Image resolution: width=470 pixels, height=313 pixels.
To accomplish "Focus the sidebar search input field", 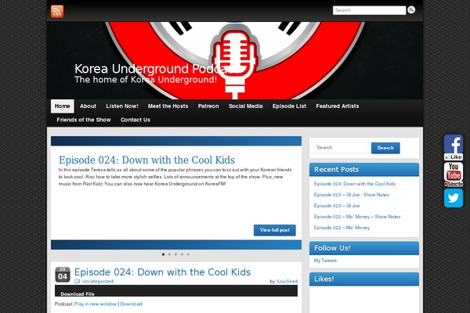I will coord(342,148).
